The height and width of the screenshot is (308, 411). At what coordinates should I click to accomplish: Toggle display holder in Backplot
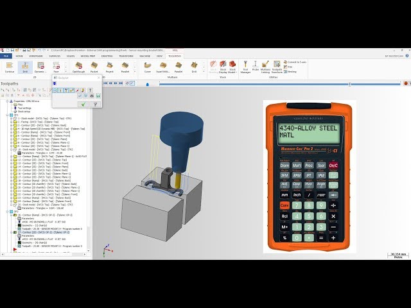coord(66,90)
